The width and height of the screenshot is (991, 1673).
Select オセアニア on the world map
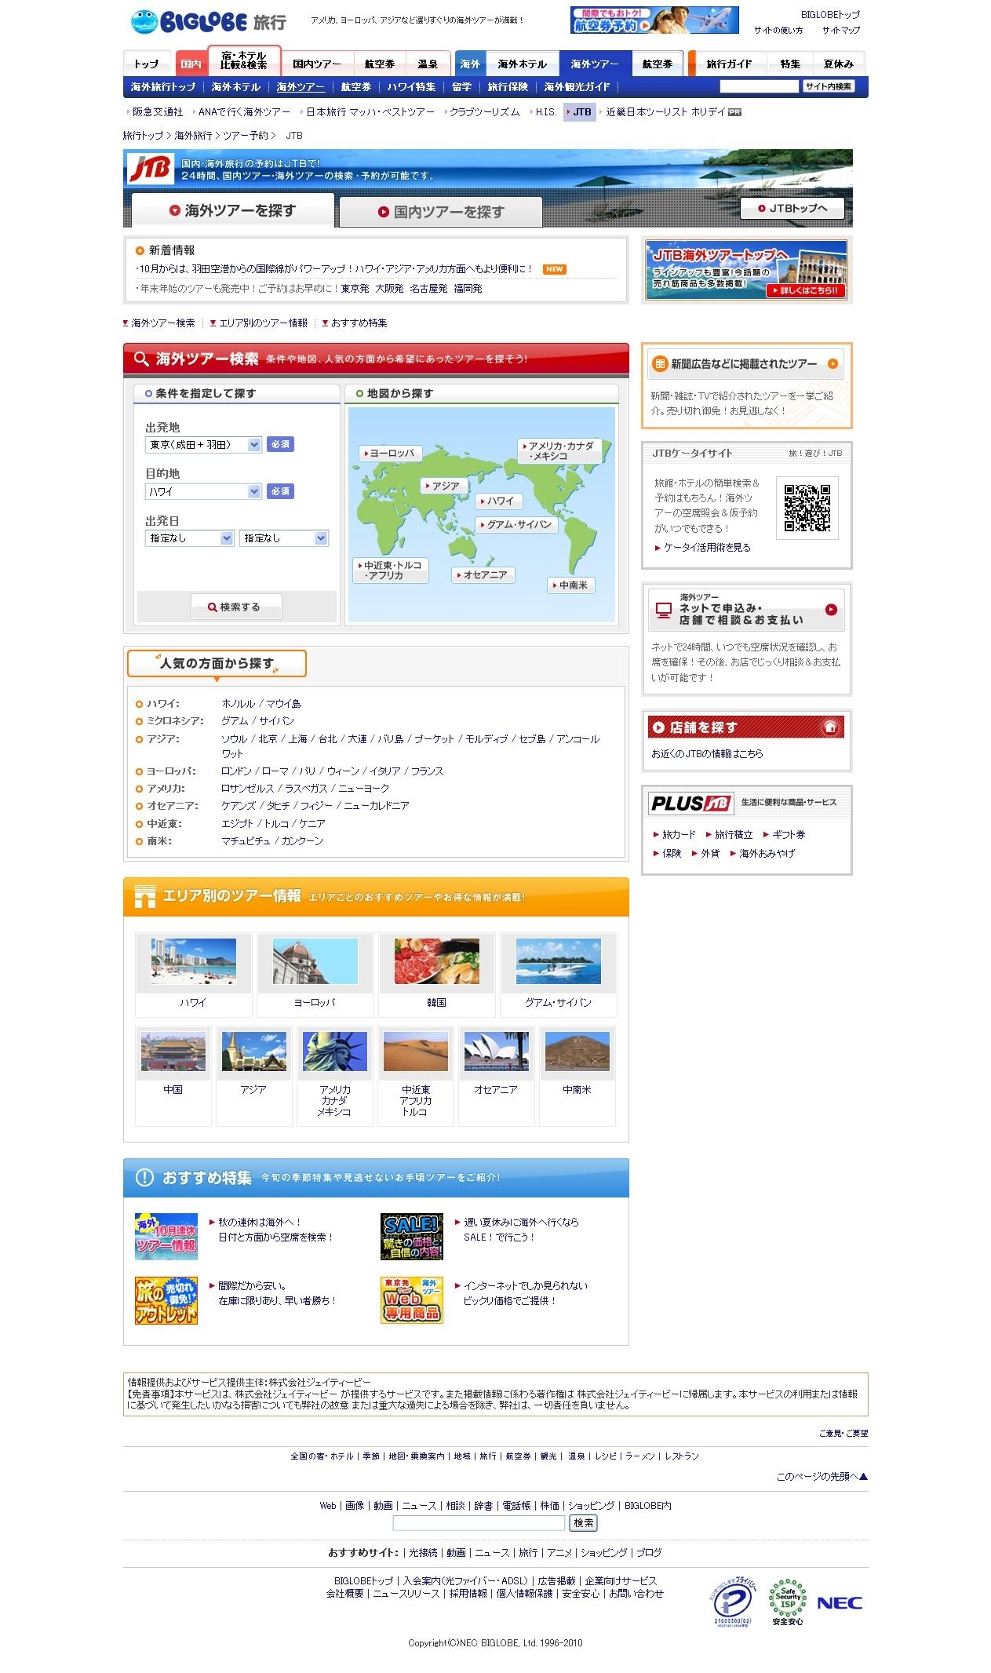(x=483, y=574)
